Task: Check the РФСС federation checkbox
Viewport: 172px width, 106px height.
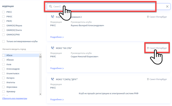Action: 4,12
